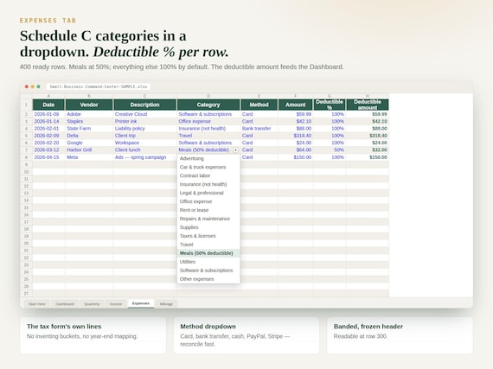Click the row 1 number header
The height and width of the screenshot is (369, 493).
pos(27,105)
